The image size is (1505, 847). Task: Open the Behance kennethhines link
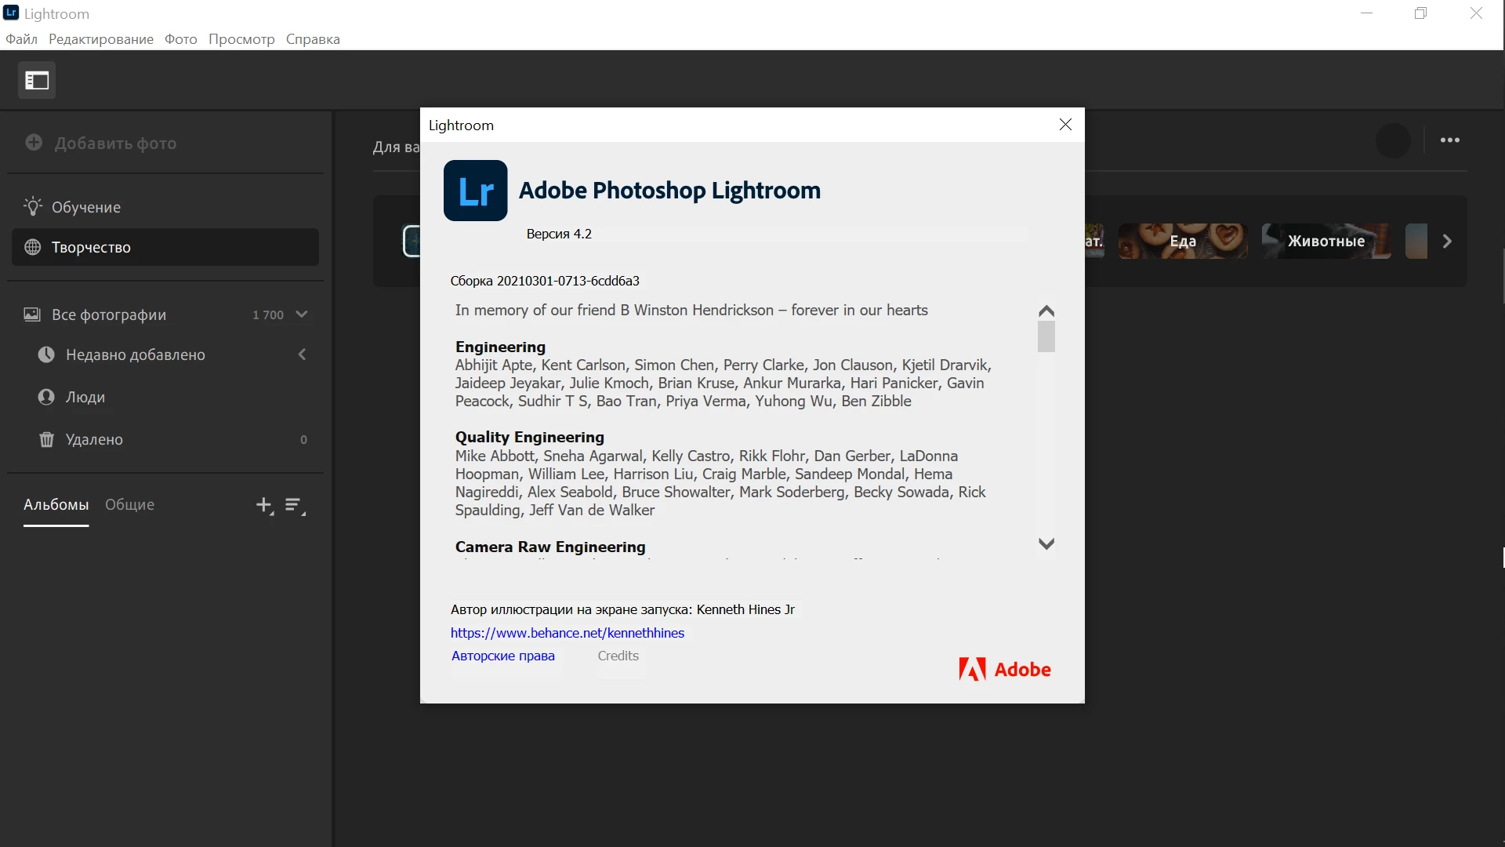click(x=567, y=633)
